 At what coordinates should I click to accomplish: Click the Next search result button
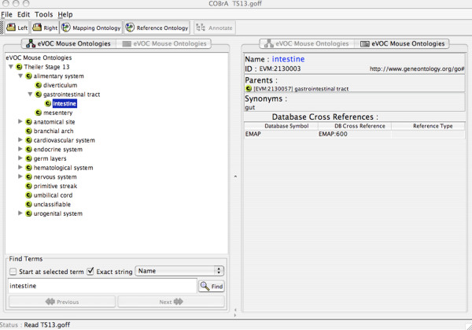[171, 302]
